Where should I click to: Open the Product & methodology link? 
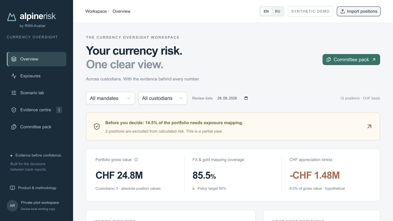33,188
